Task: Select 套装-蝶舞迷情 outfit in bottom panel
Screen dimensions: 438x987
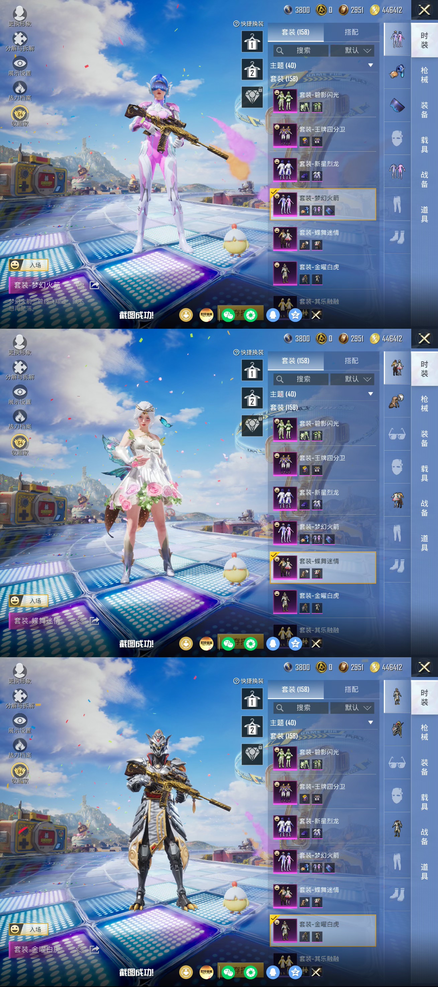Action: pyautogui.click(x=323, y=895)
